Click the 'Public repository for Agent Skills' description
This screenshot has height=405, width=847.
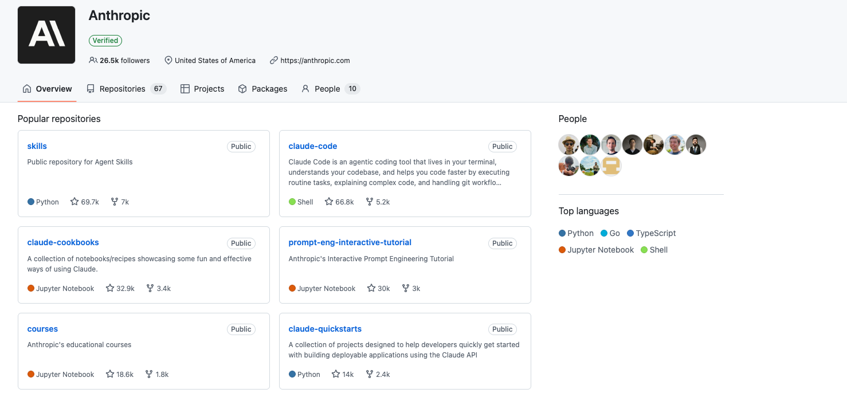pos(80,162)
